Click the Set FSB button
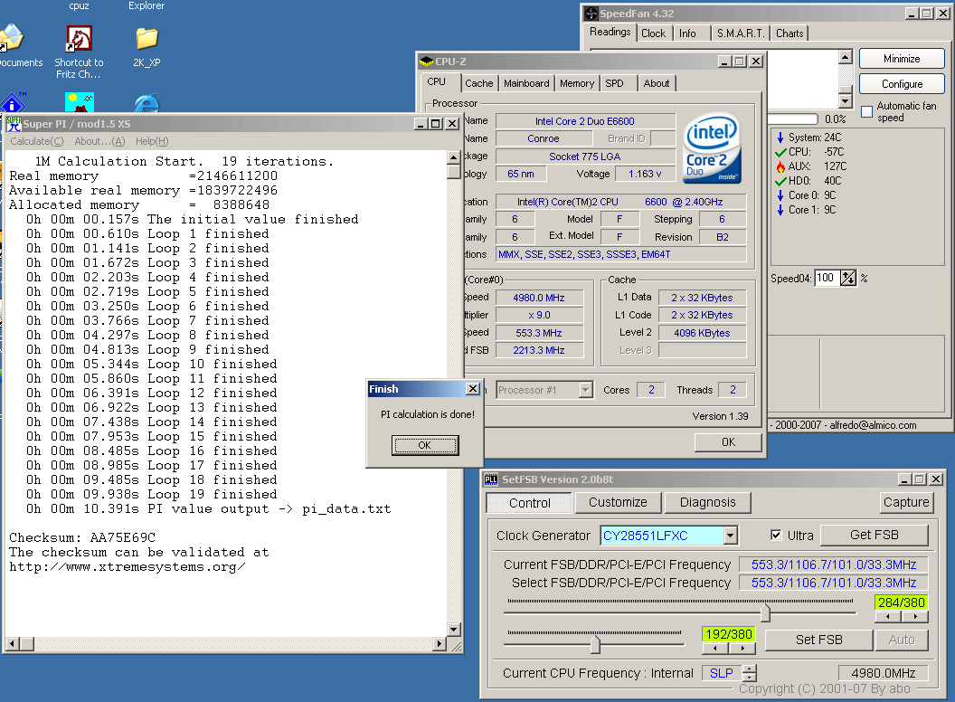Viewport: 955px width, 702px height. (x=818, y=640)
